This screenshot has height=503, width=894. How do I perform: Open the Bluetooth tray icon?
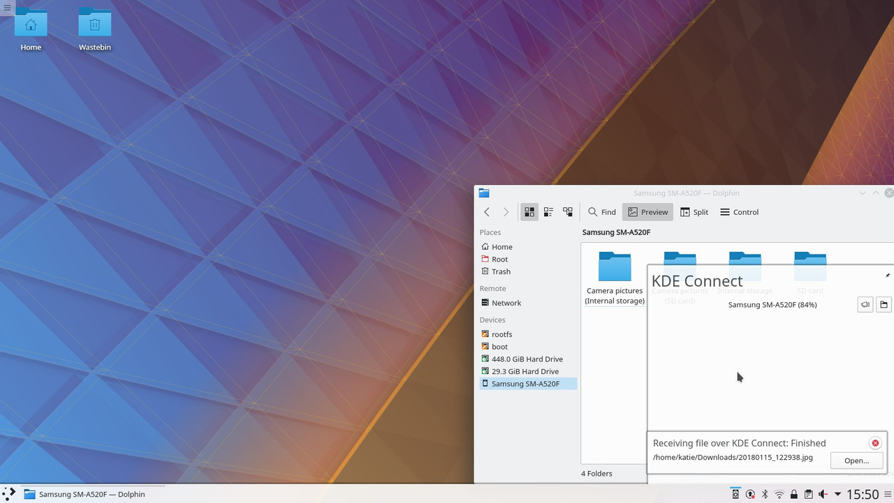tap(765, 495)
